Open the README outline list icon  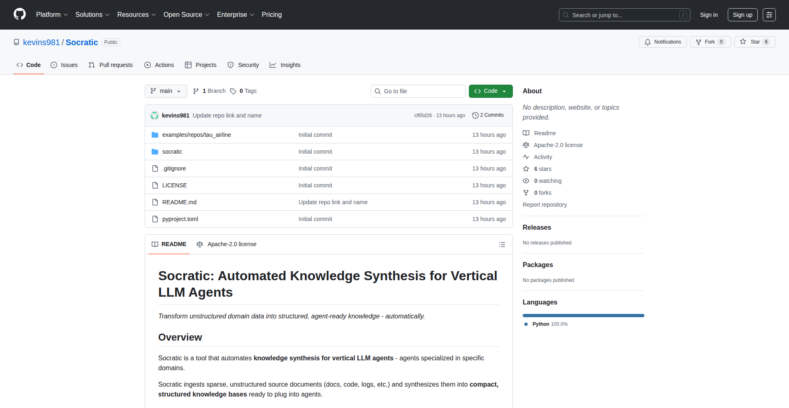click(502, 244)
